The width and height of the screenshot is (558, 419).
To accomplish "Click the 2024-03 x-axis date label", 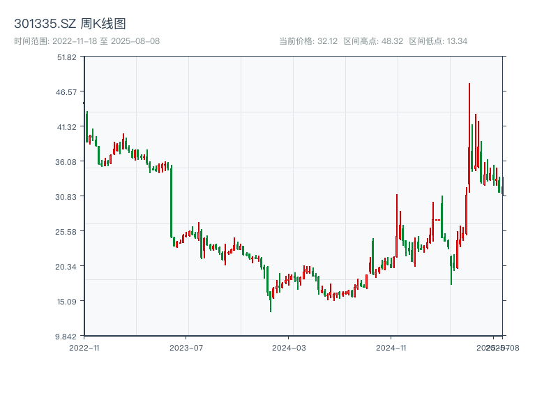I will 289,347.
